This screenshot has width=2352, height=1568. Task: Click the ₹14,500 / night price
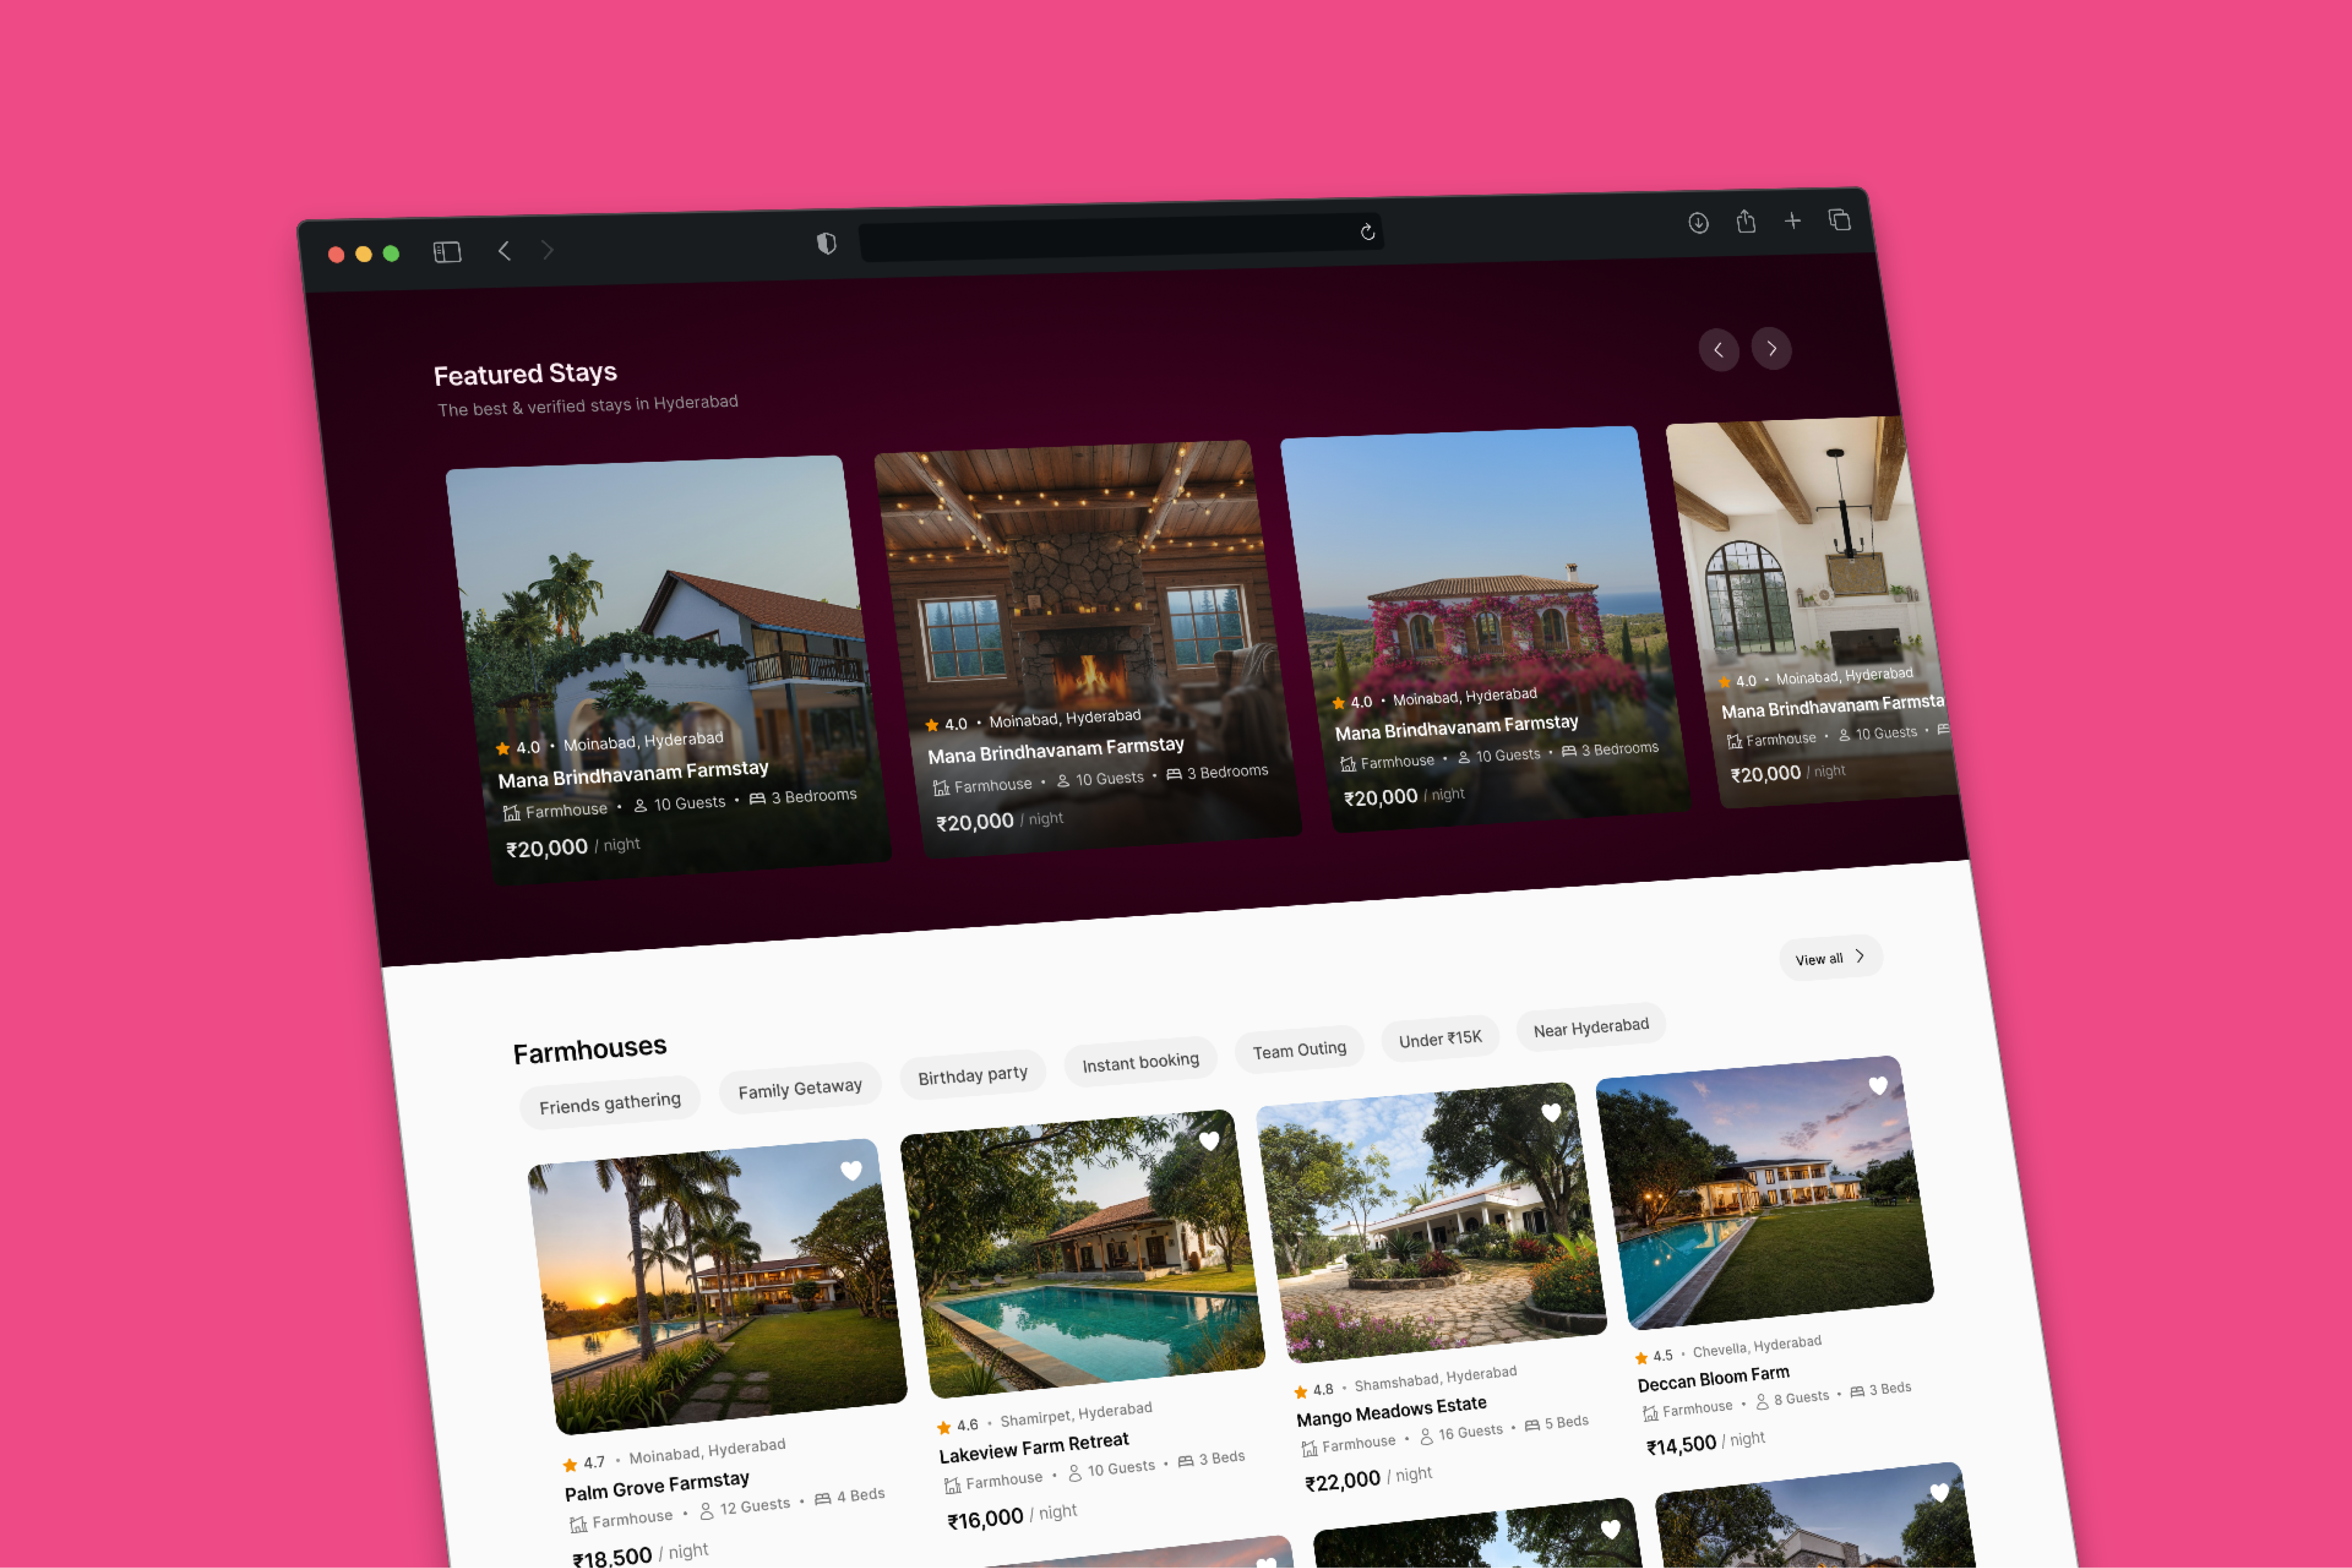tap(1705, 1442)
